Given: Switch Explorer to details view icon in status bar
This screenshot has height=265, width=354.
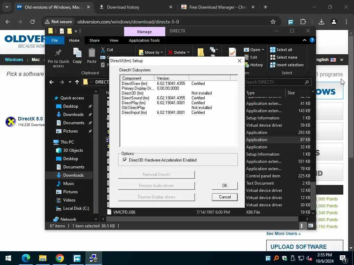Looking at the screenshot, I should (302, 226).
